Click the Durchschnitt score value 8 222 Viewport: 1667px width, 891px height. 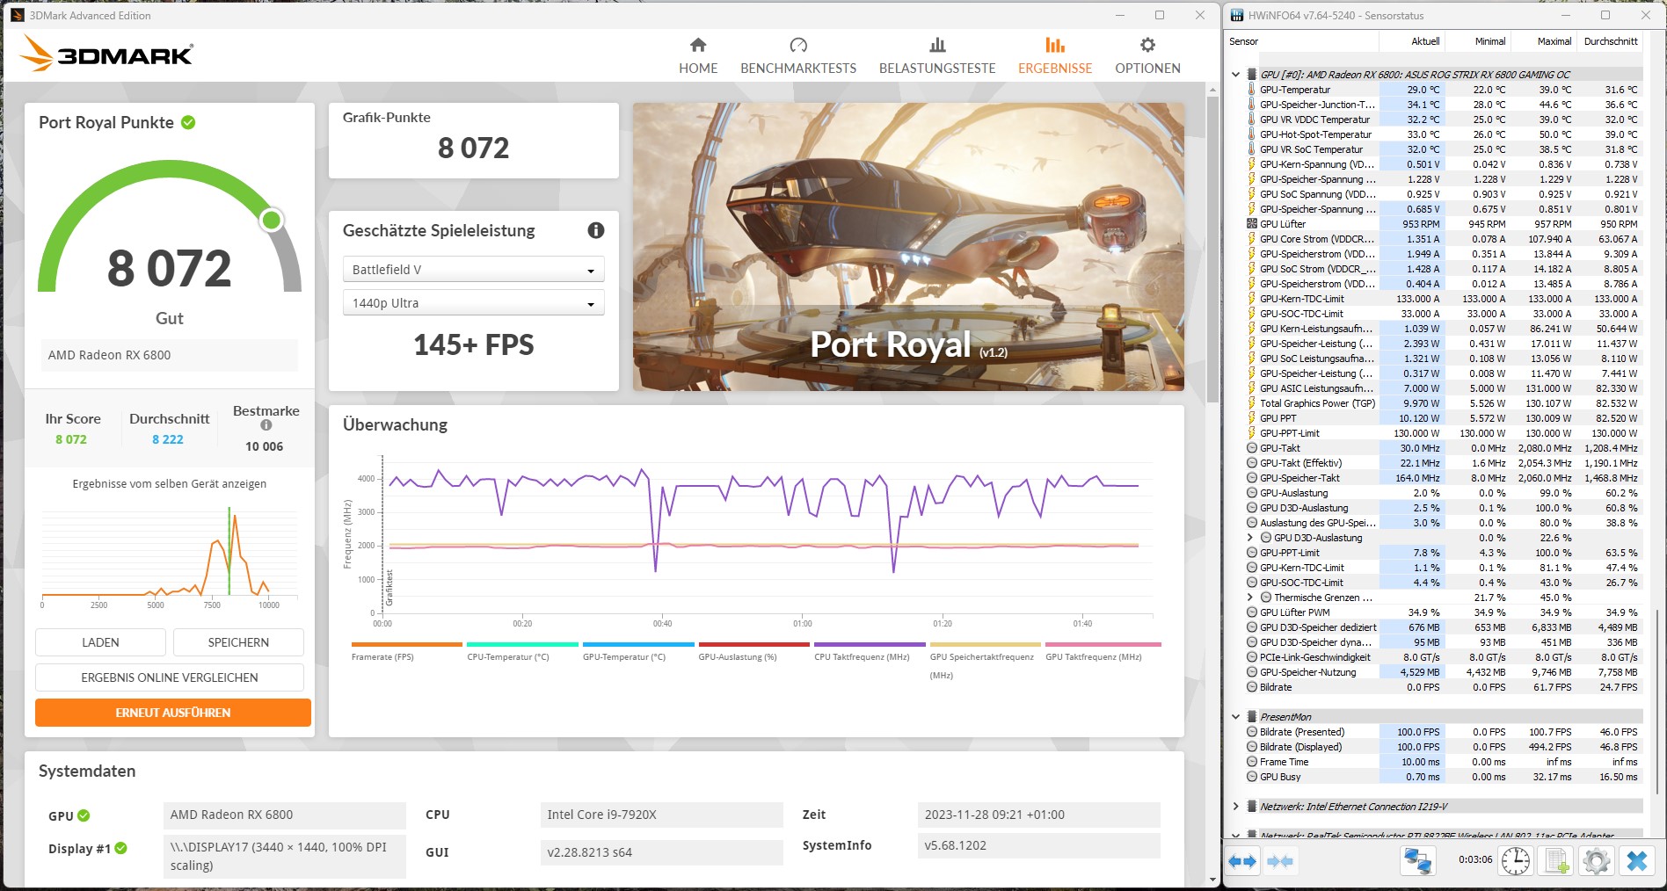pyautogui.click(x=168, y=439)
